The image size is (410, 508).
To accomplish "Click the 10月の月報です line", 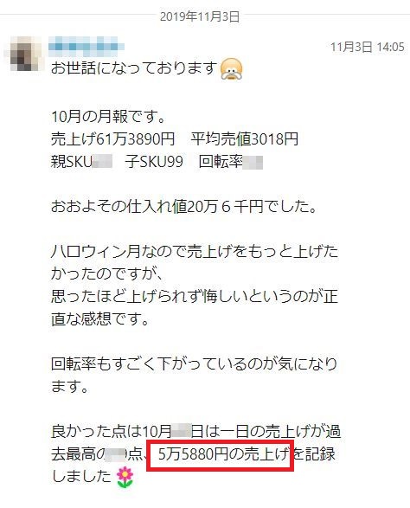I will point(108,117).
